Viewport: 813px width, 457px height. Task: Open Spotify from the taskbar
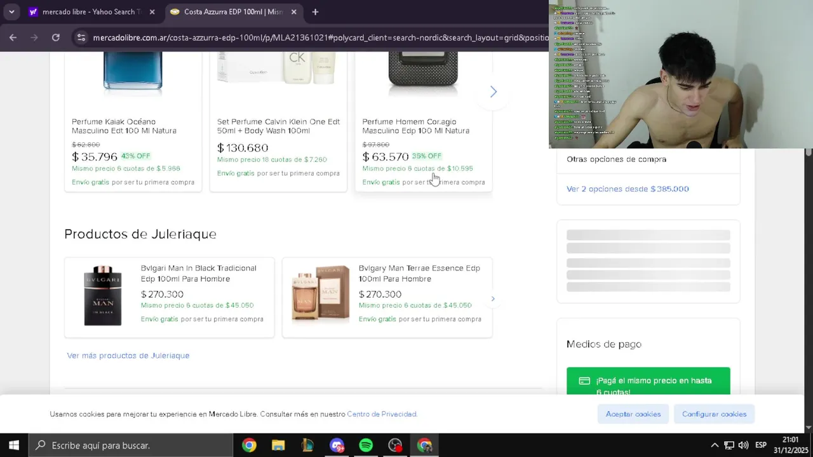tap(366, 445)
